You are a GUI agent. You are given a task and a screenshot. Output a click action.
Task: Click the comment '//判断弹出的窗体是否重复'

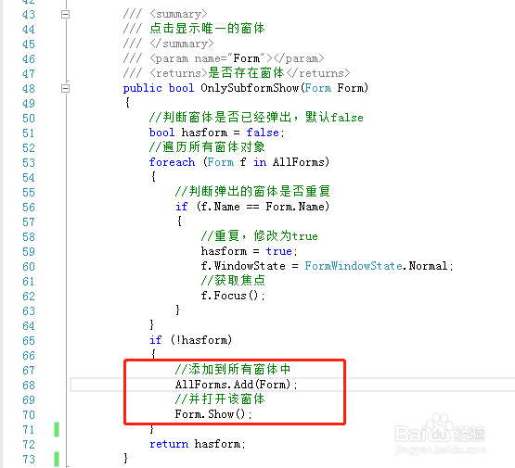252,192
